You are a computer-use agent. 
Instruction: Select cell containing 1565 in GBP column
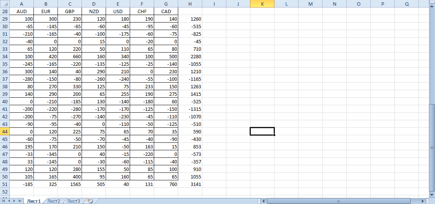pos(70,184)
